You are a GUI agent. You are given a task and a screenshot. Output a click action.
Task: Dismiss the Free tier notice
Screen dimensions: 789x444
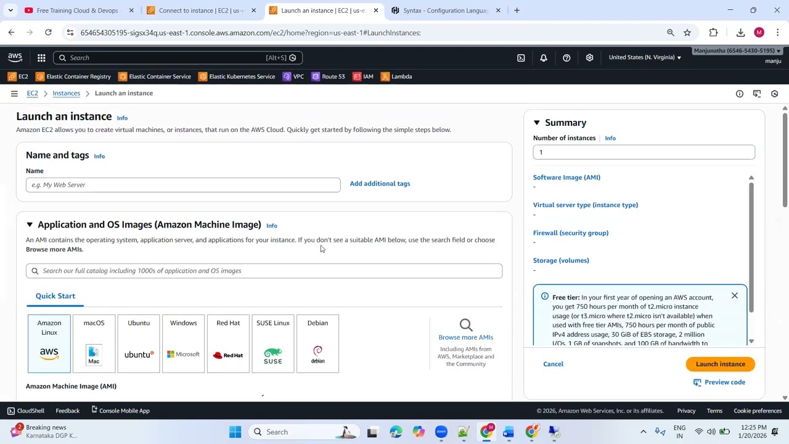click(x=734, y=296)
